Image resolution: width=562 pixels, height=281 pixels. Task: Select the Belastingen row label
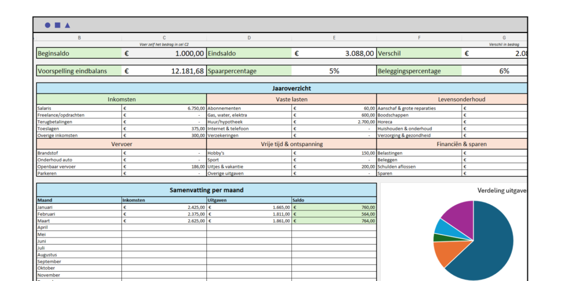(x=419, y=153)
